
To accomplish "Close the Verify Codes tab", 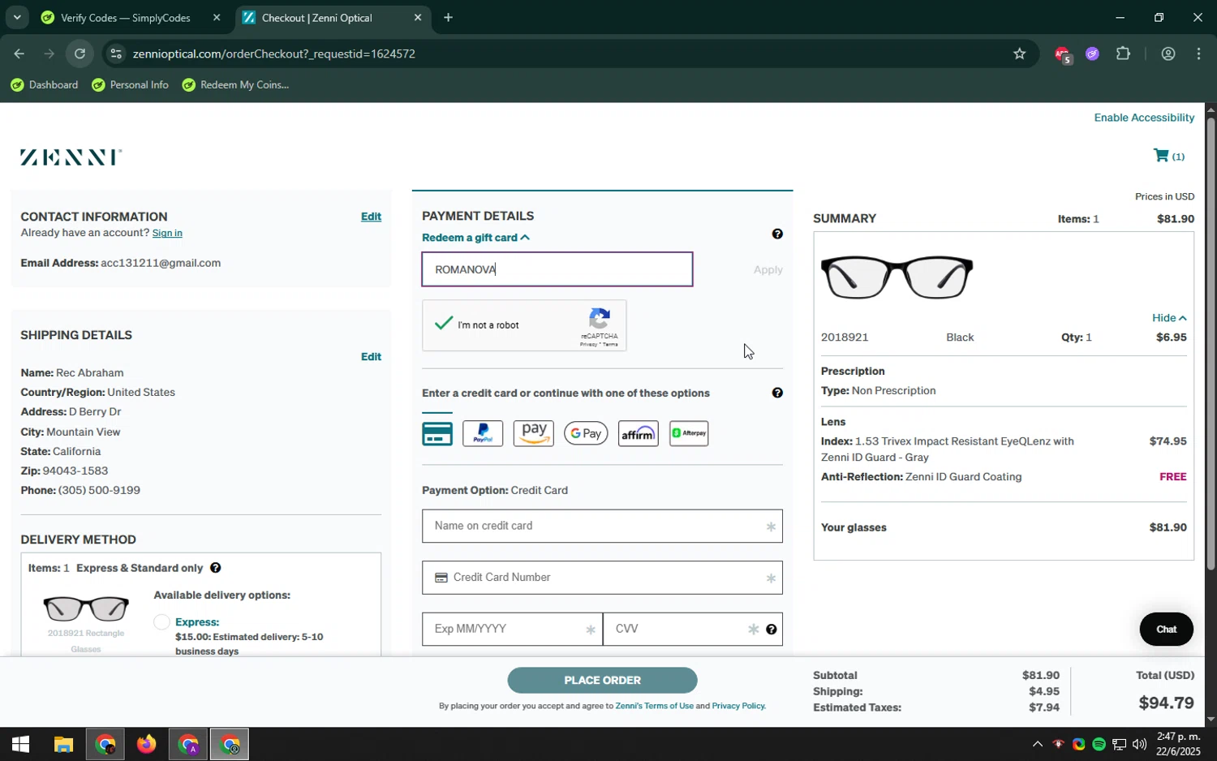I will tap(217, 17).
